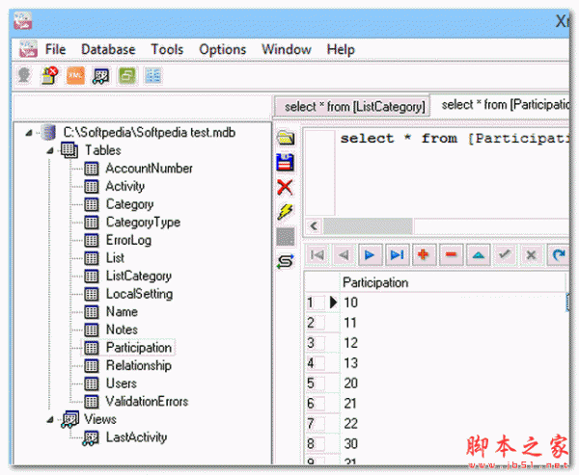Viewport: 579px width, 475px height.
Task: Click the XML export toolbar icon
Action: click(74, 76)
